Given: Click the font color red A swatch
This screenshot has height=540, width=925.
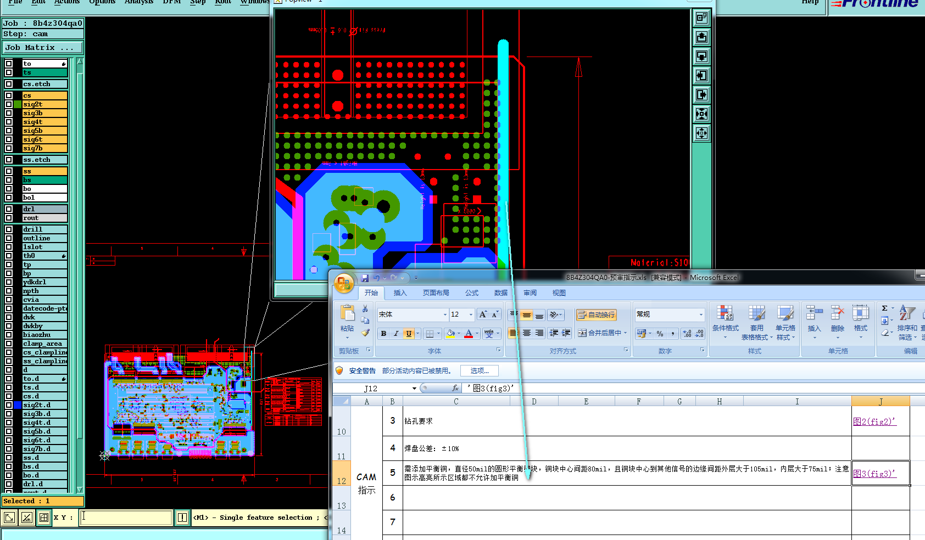Looking at the screenshot, I should [x=469, y=334].
